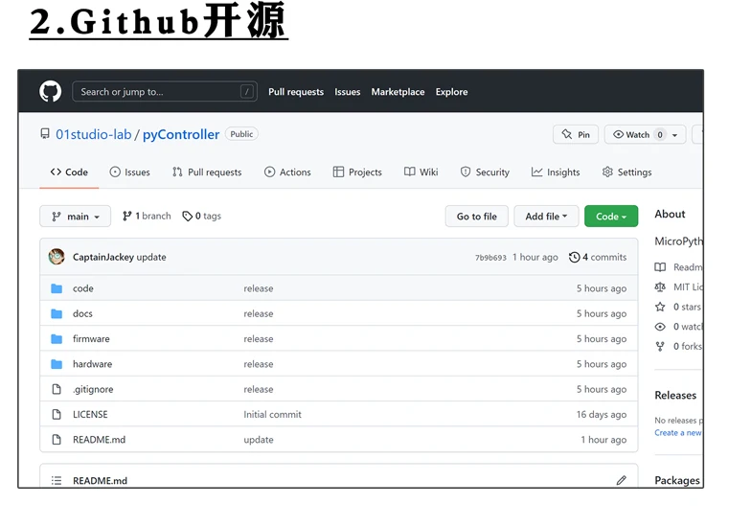This screenshot has width=751, height=527.
Task: Click the MIT License scale icon
Action: click(x=660, y=287)
